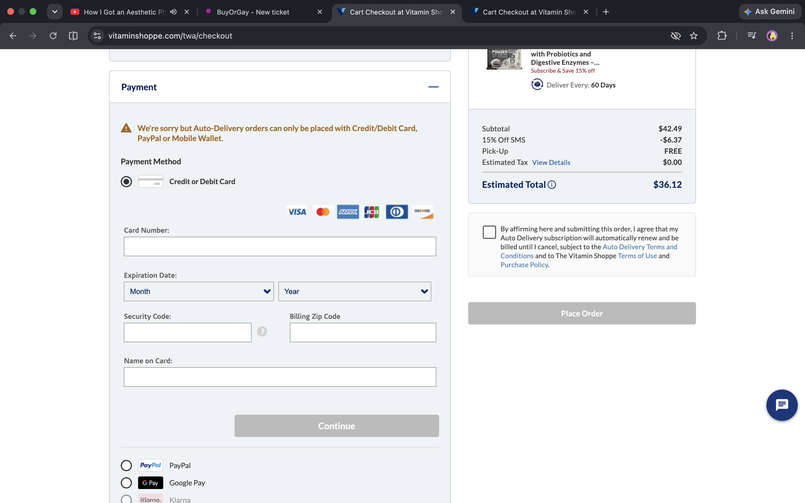Switch to the BuyOrGay New ticket tab
The image size is (805, 503).
coord(253,12)
